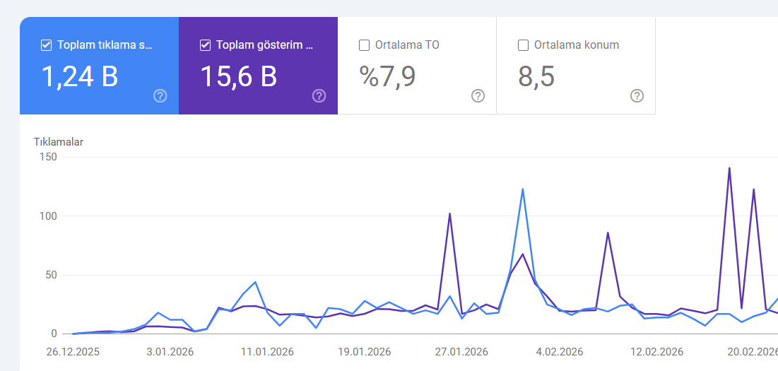Click the Tıklamalar axis title

coord(59,142)
